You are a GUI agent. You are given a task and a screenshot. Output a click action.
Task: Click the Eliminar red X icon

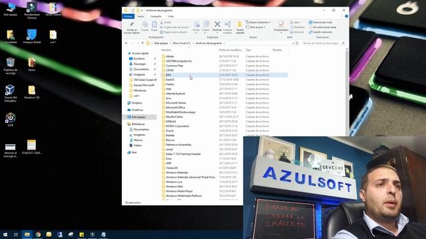(x=217, y=25)
